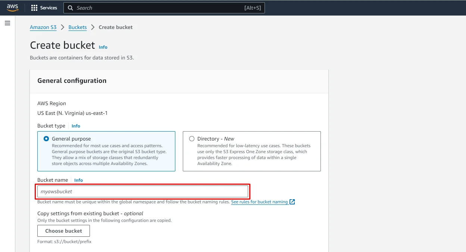Click the external link icon beside bucket naming rules

click(292, 201)
